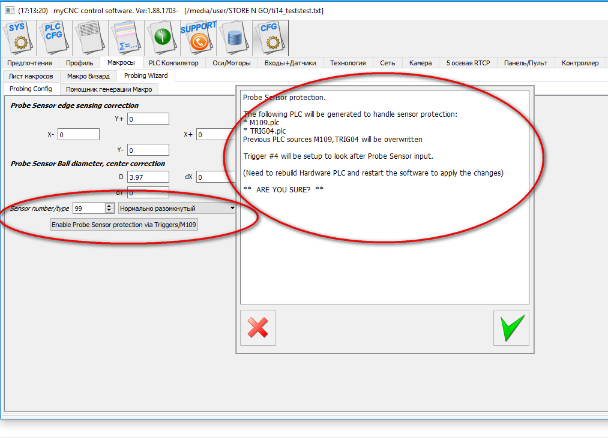This screenshot has width=608, height=438.
Task: Select the Probing Wizard subtab
Action: tap(146, 75)
